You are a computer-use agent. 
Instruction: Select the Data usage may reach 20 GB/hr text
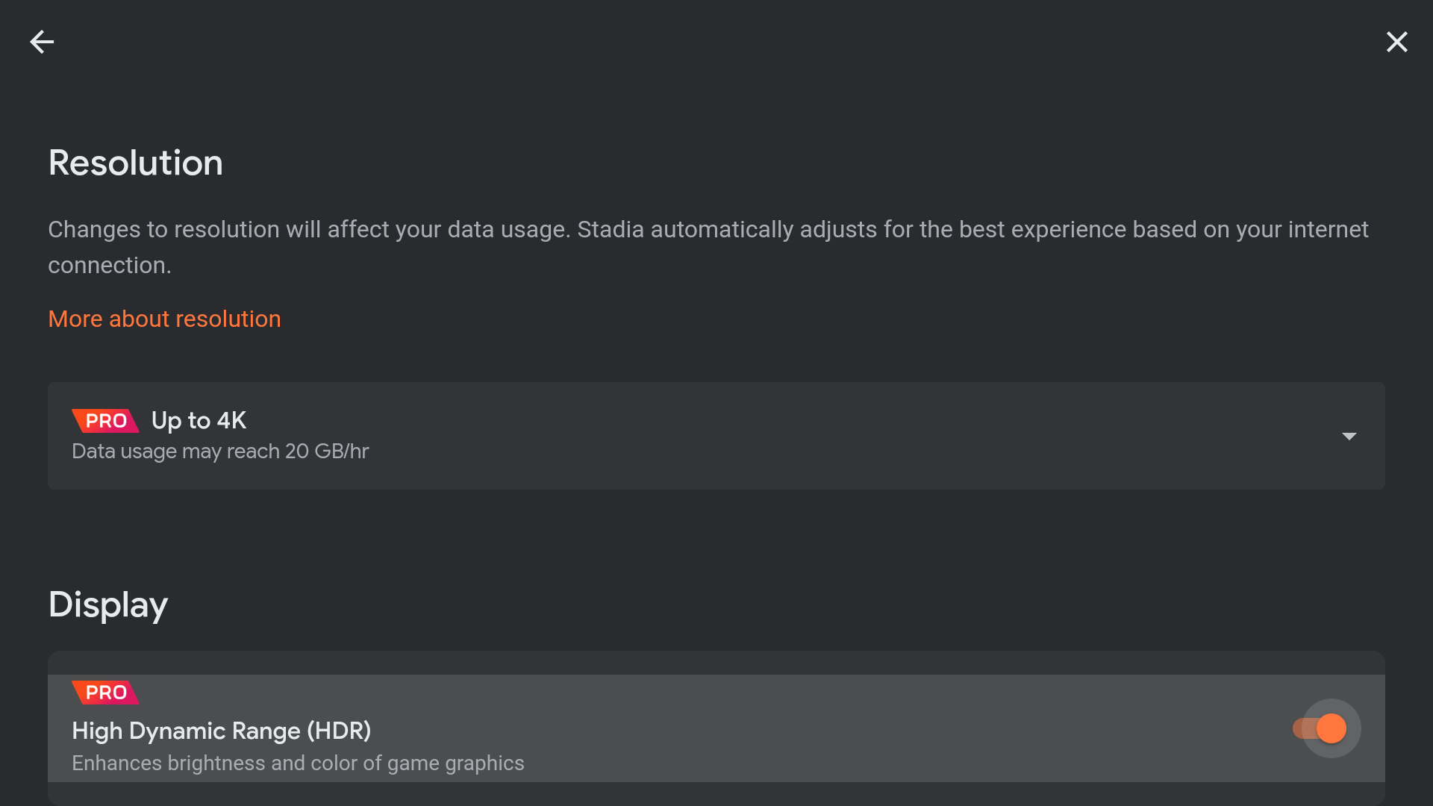point(220,452)
